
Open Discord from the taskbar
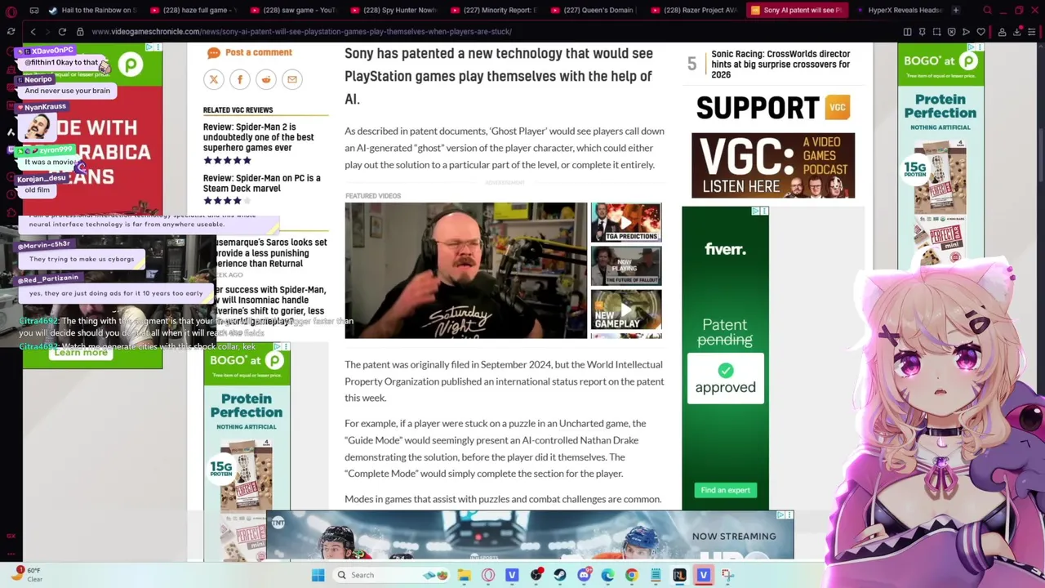point(584,575)
